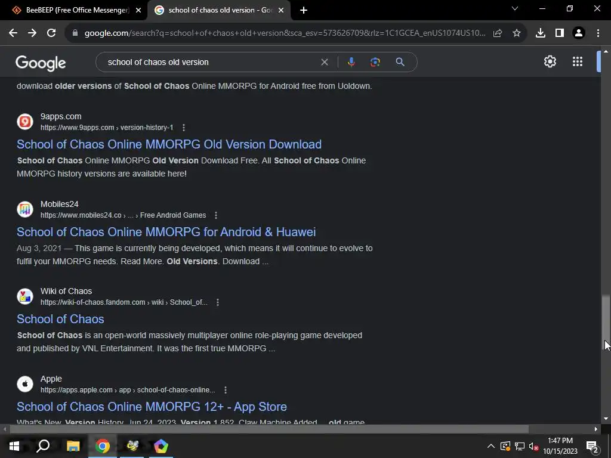611x458 pixels.
Task: Toggle the Chrome side panel icon
Action: click(560, 33)
